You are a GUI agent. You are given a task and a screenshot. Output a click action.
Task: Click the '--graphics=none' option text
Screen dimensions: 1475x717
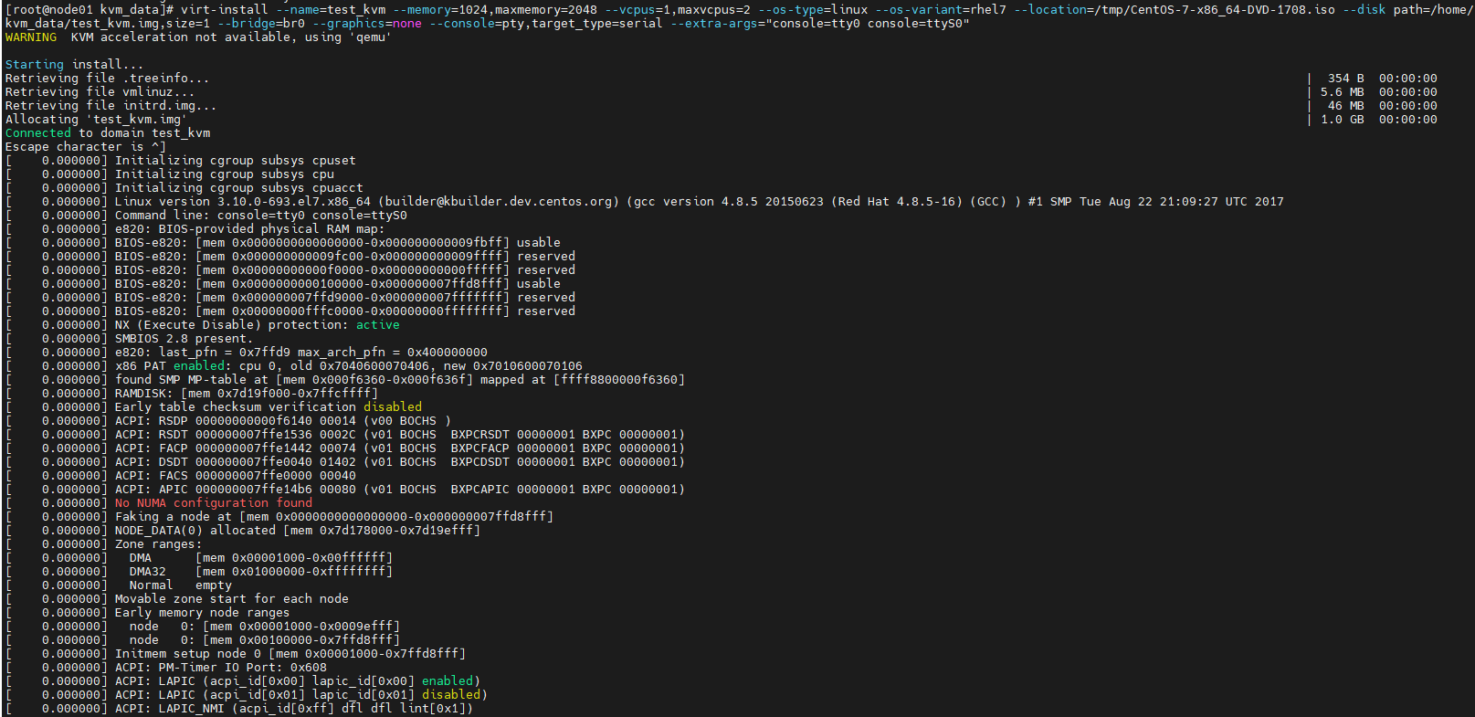(367, 23)
